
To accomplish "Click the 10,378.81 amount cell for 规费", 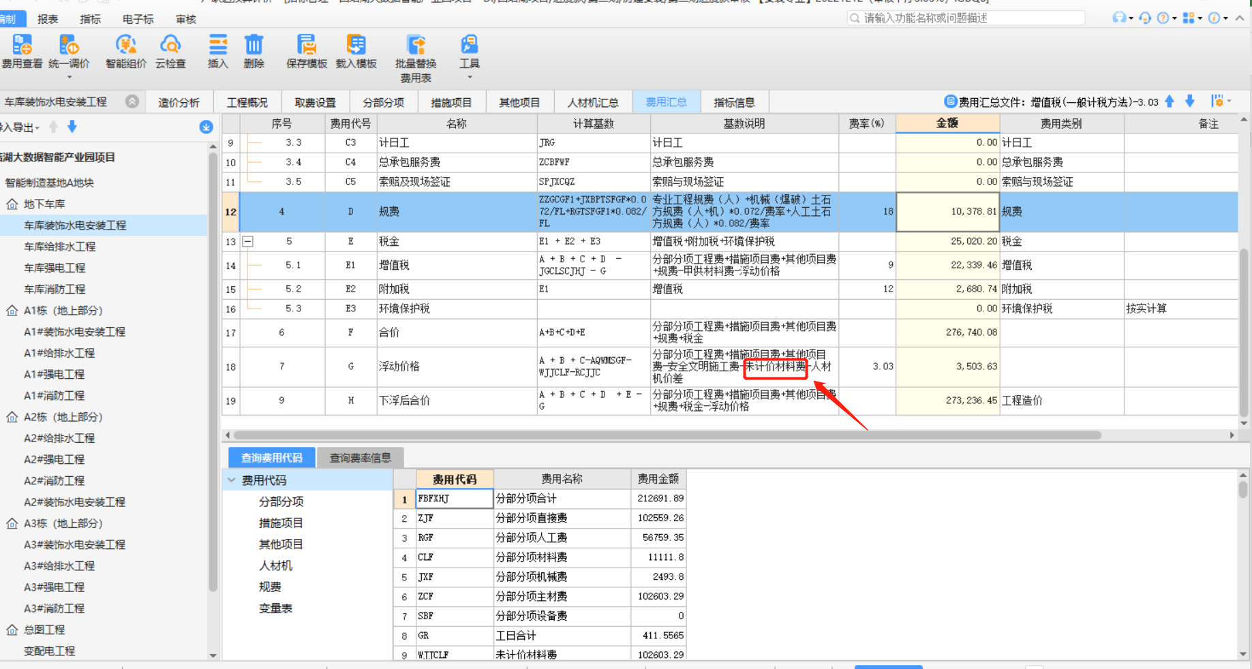I will 948,212.
